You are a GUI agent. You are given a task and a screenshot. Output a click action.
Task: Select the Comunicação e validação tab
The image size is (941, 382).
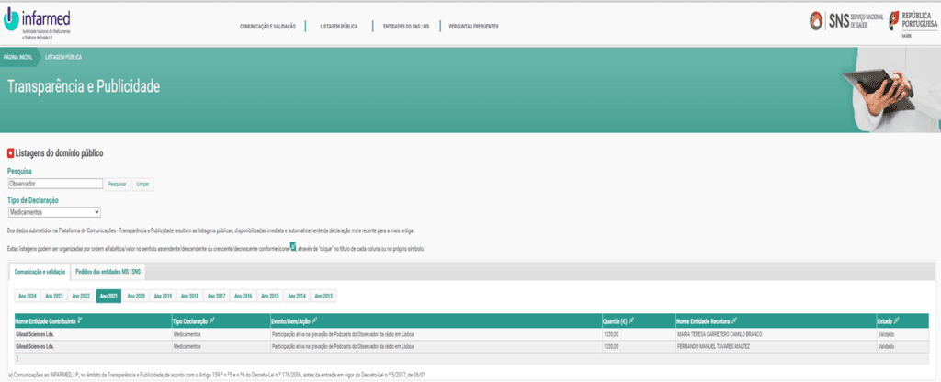[x=39, y=272]
